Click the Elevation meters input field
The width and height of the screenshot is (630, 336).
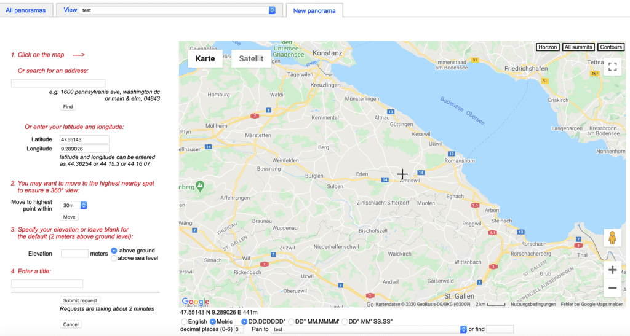74,254
